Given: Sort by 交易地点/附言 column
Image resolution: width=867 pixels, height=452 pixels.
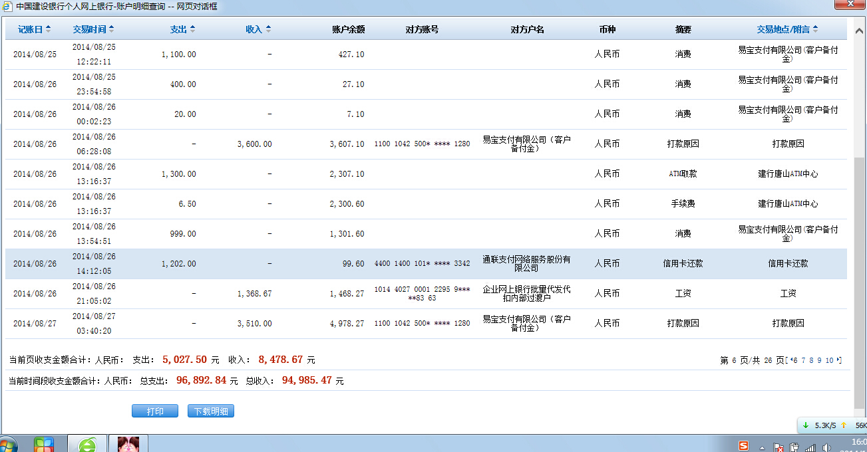Looking at the screenshot, I should point(787,29).
